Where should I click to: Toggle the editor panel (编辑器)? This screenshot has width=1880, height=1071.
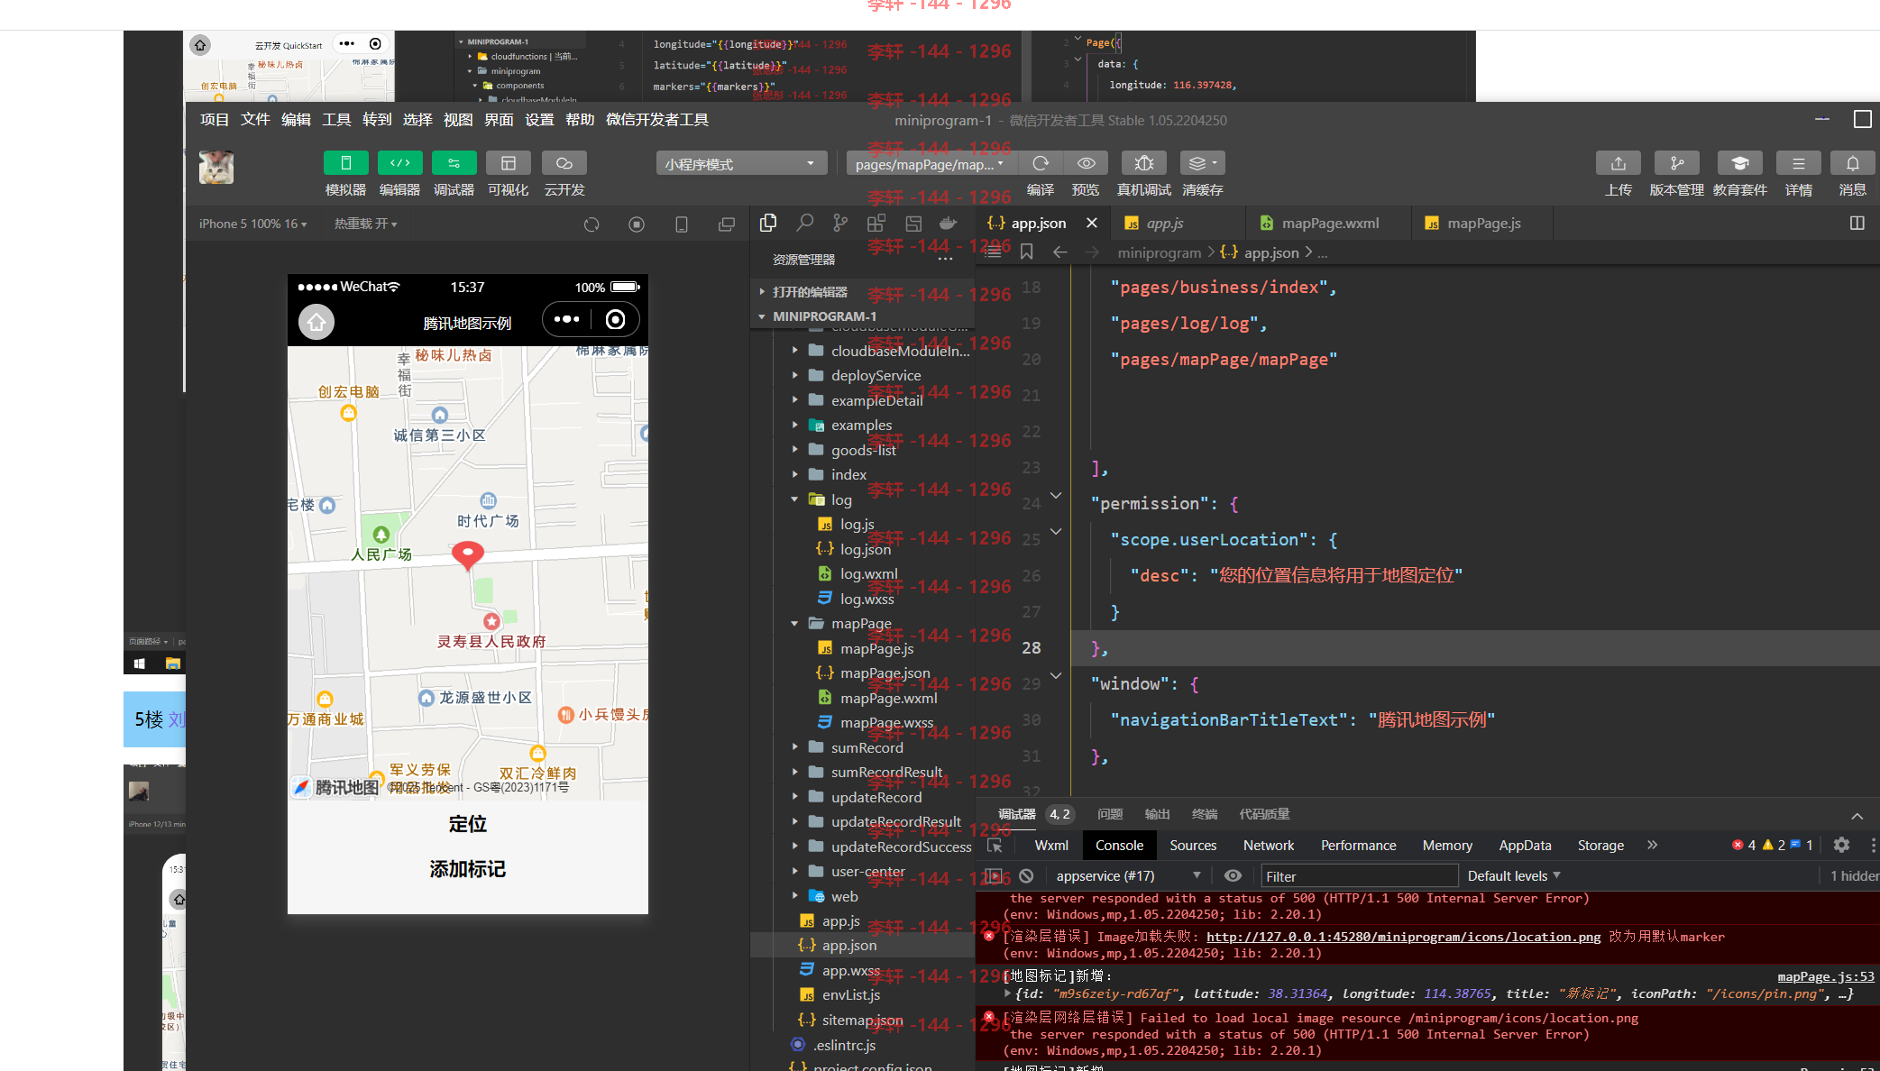(x=399, y=163)
